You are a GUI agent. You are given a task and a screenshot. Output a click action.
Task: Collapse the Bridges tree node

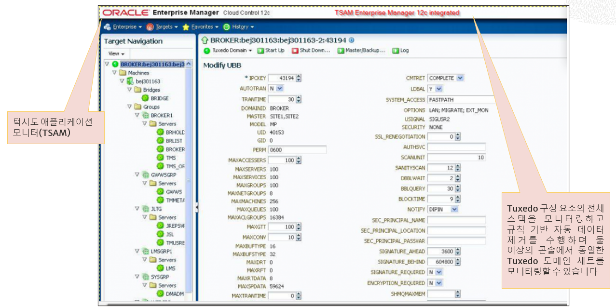[x=130, y=90]
